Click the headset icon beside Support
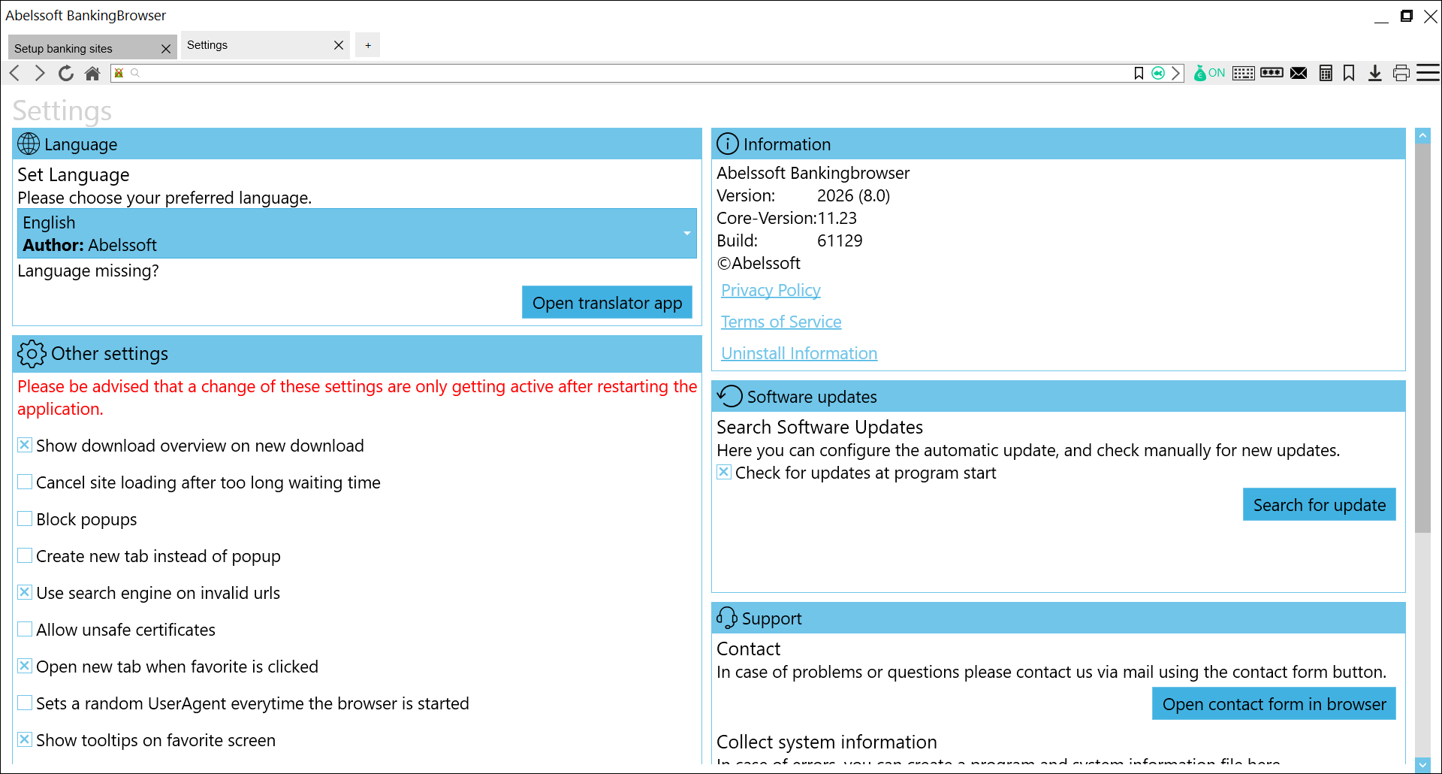 point(726,618)
